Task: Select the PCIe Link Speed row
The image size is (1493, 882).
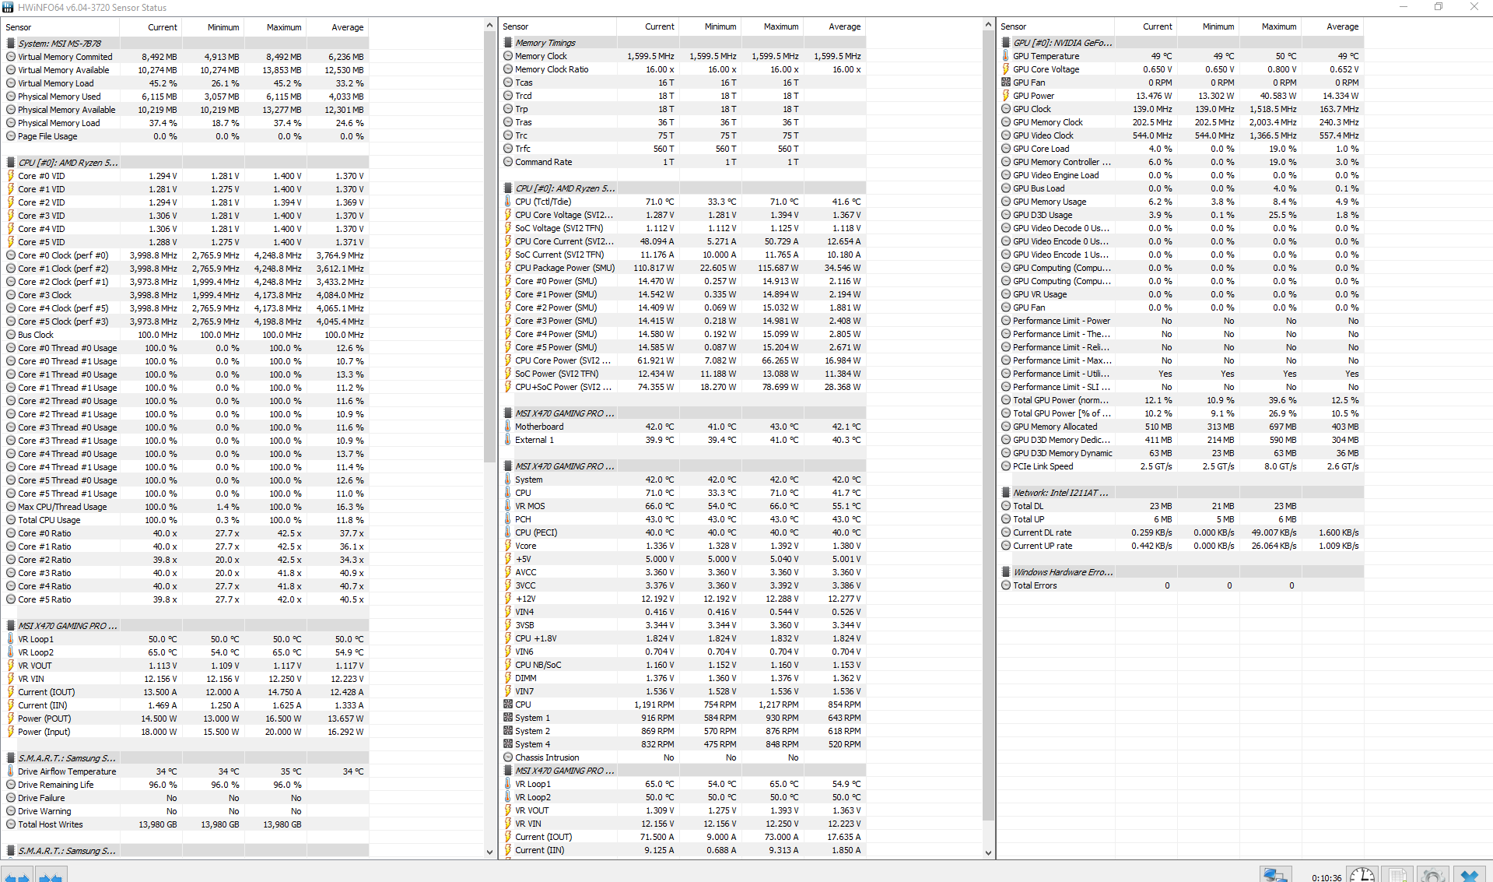Action: tap(1180, 466)
